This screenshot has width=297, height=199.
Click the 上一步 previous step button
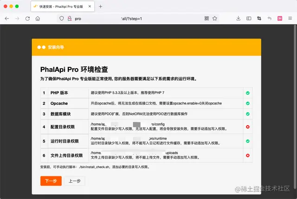[x=75, y=181]
